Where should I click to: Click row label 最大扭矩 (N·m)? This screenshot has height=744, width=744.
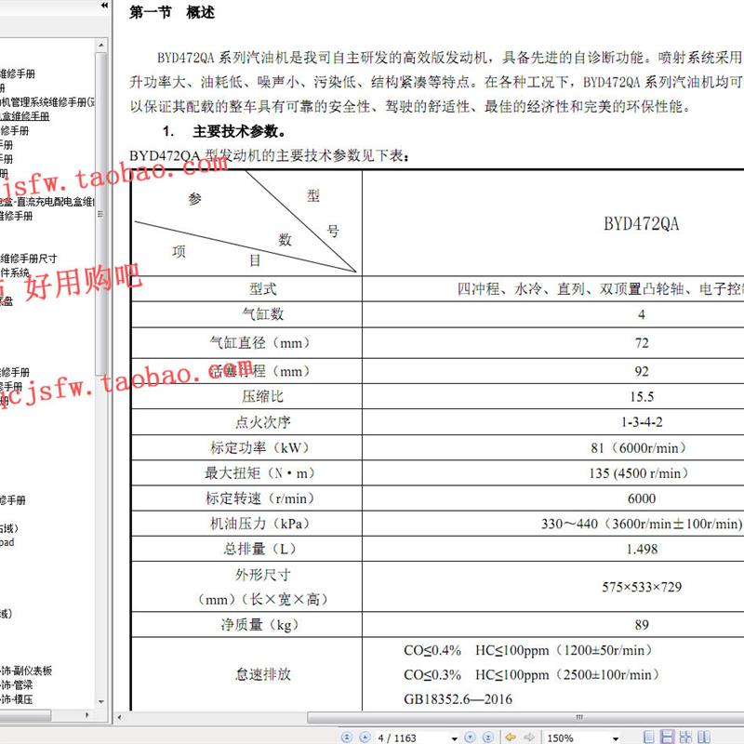pos(259,472)
